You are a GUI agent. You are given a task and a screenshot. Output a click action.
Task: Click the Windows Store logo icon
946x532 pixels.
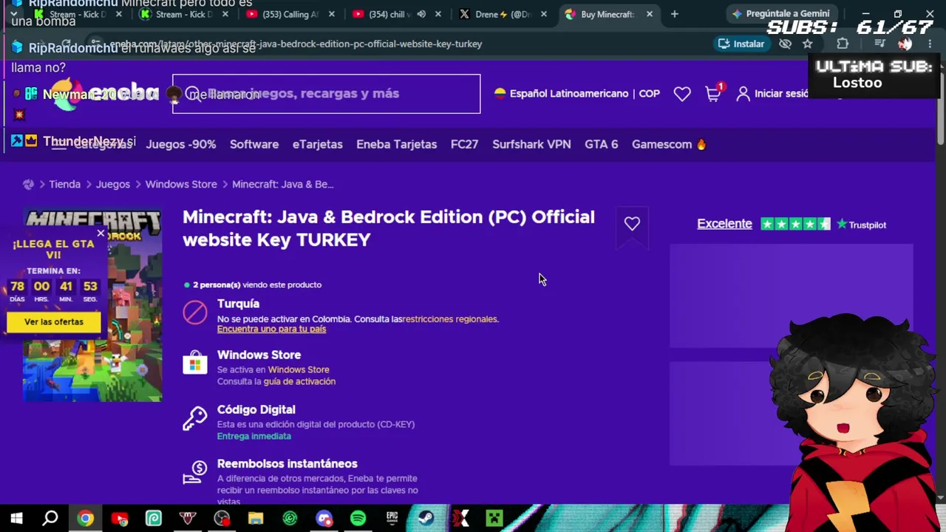tap(195, 363)
